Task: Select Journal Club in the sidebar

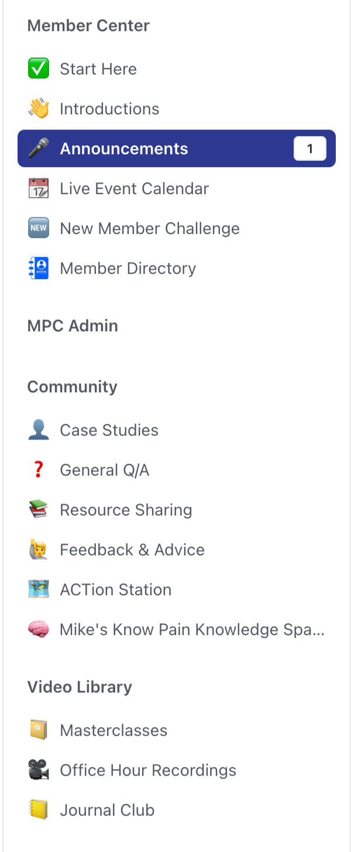Action: pos(107,810)
